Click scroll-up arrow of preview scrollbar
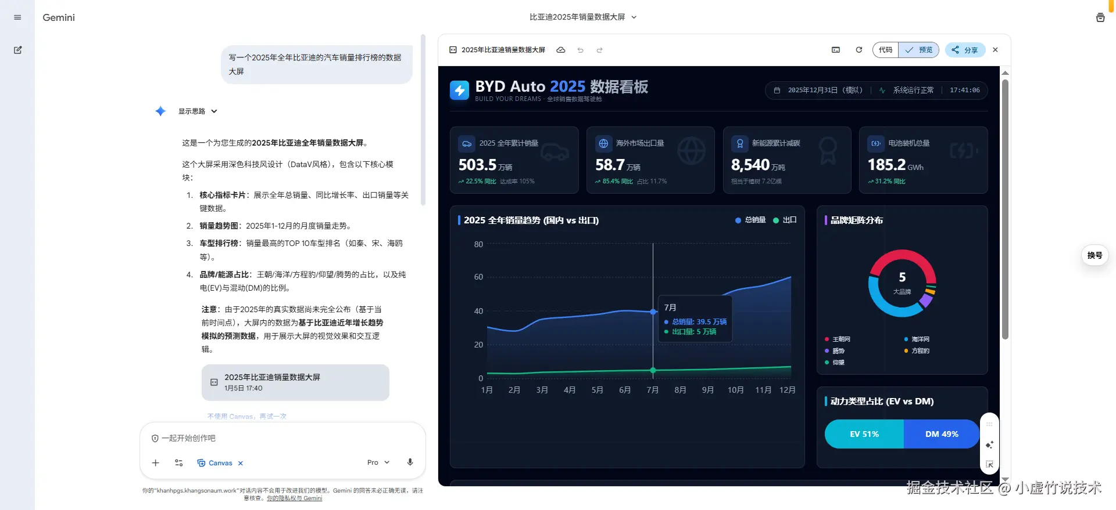This screenshot has height=510, width=1116. click(x=1005, y=73)
